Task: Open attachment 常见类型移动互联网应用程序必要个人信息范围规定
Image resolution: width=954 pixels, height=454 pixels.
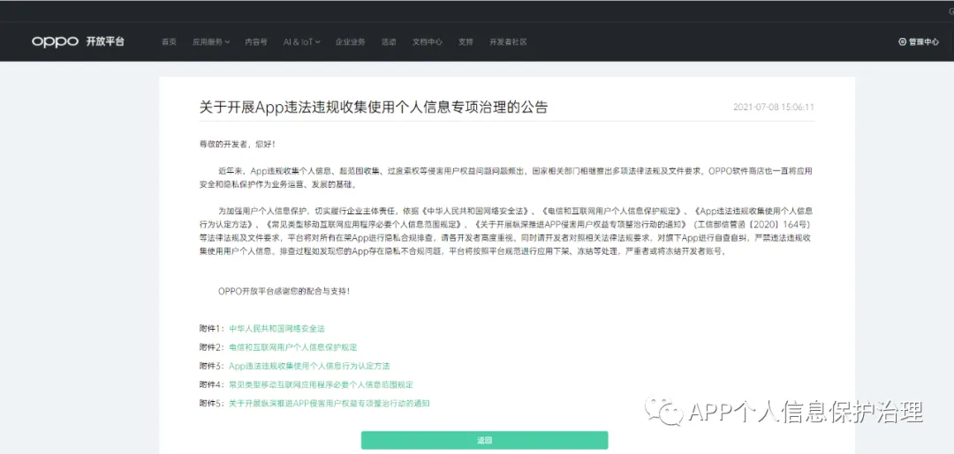Action: (x=322, y=385)
